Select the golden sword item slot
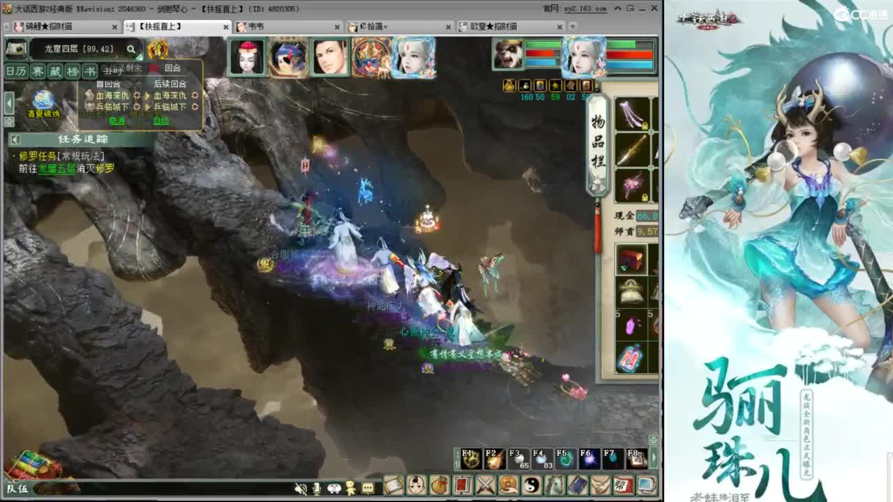Image resolution: width=893 pixels, height=502 pixels. pos(633,150)
